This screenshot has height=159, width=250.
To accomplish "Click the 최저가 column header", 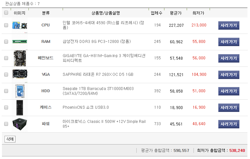I will coord(198,13).
